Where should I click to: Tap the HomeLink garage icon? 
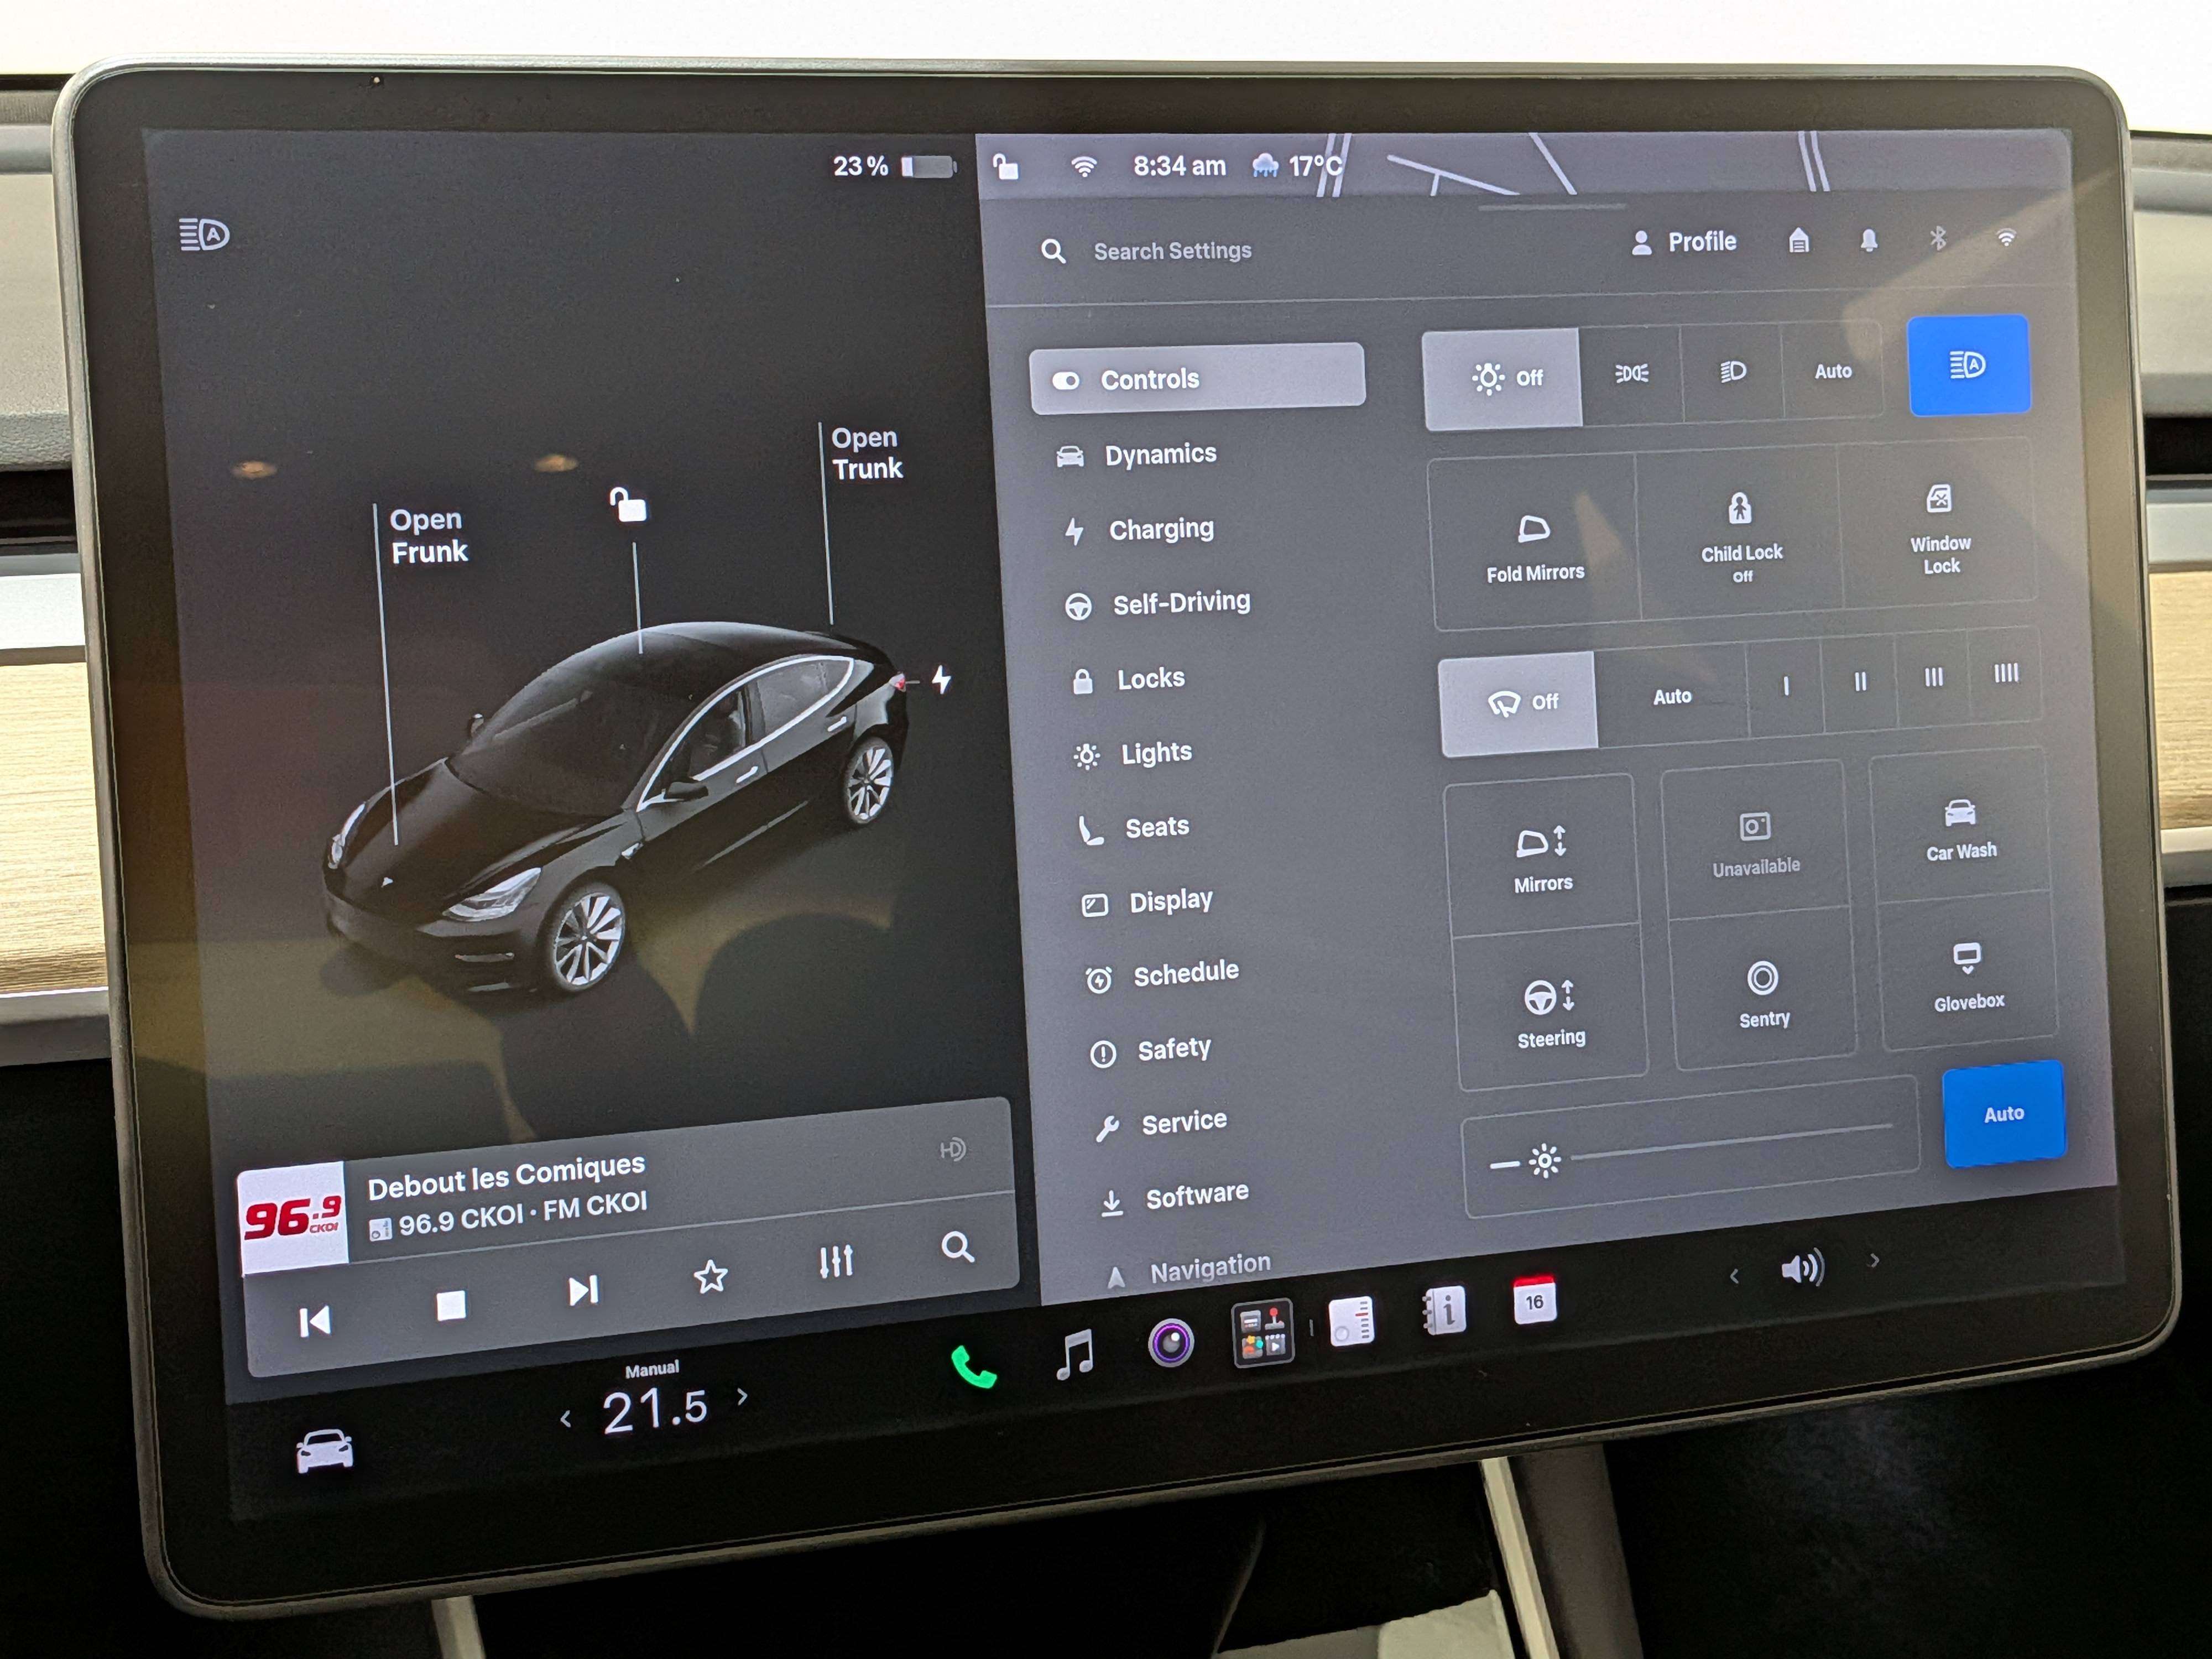tap(1798, 241)
